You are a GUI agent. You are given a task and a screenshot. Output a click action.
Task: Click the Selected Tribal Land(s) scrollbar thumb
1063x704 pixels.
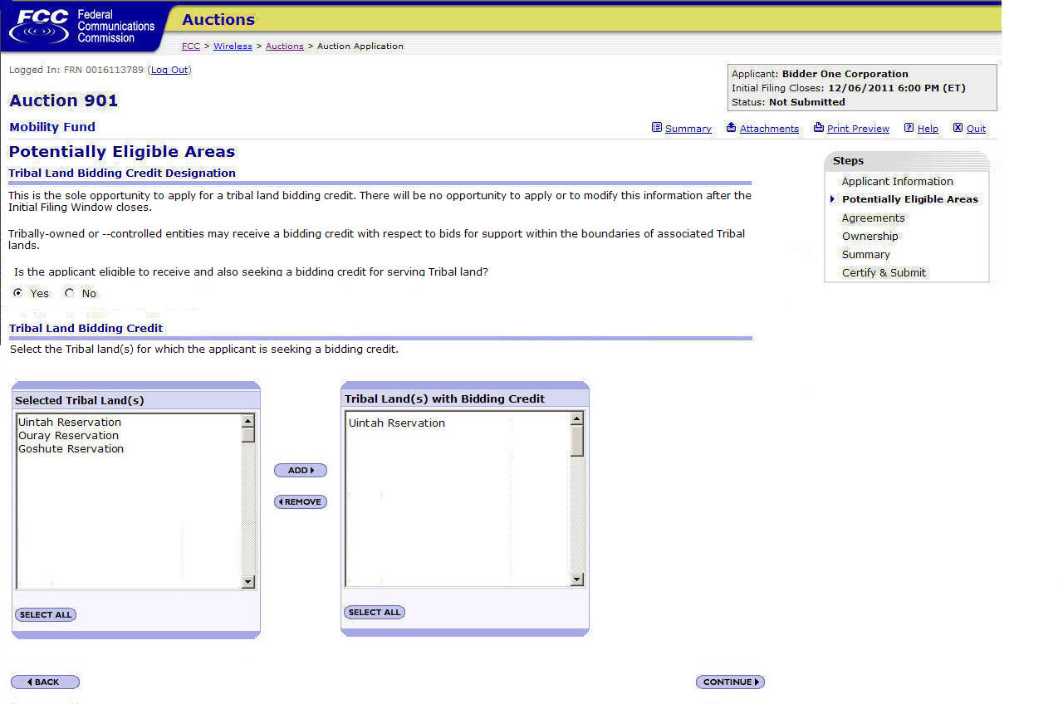[x=248, y=435]
